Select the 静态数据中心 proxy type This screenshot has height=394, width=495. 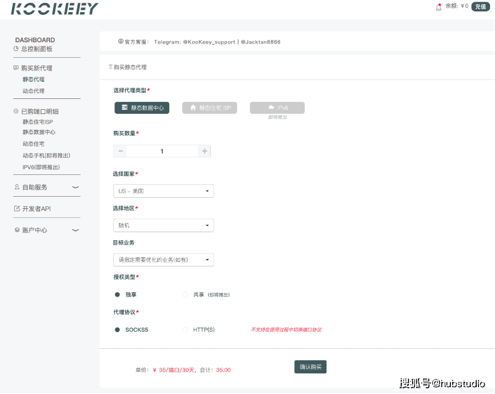click(x=142, y=108)
